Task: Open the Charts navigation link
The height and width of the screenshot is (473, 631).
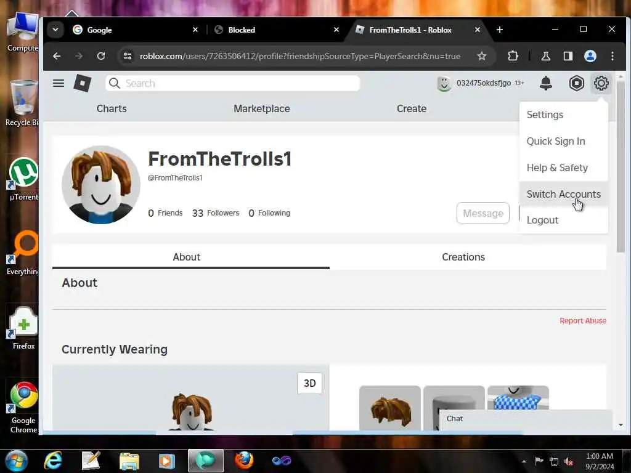Action: [x=112, y=108]
